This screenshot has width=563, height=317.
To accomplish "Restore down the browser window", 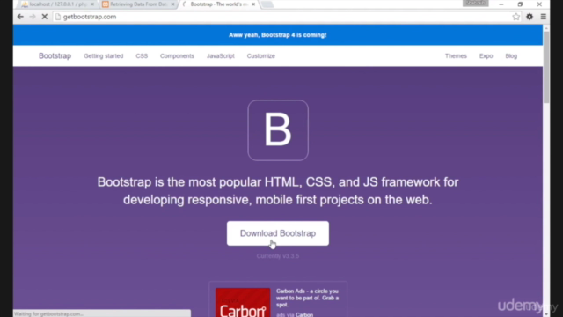I will pos(520,4).
